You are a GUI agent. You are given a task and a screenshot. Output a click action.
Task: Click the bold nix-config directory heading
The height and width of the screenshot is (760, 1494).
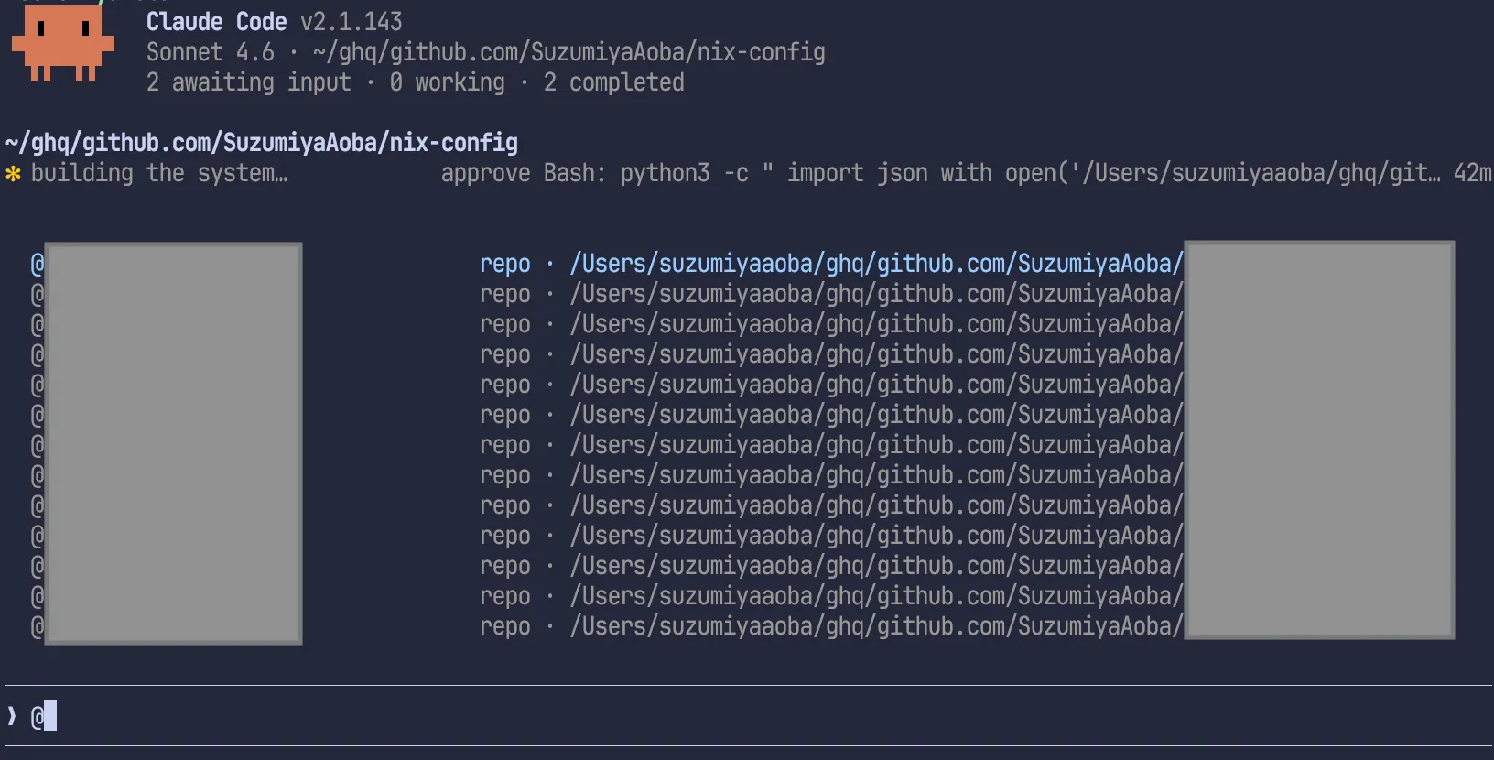coord(262,143)
